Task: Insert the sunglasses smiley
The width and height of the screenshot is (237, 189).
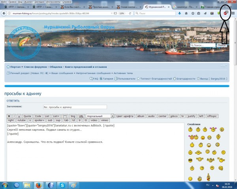Action: 190,160
